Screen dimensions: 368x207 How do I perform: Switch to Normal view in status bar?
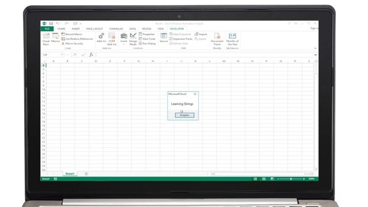[255, 179]
